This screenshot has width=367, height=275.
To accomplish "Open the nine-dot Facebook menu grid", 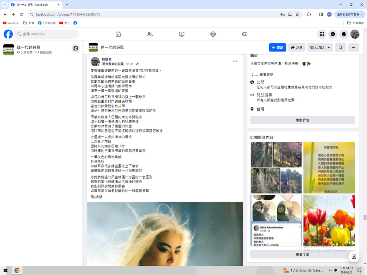I will (x=322, y=34).
